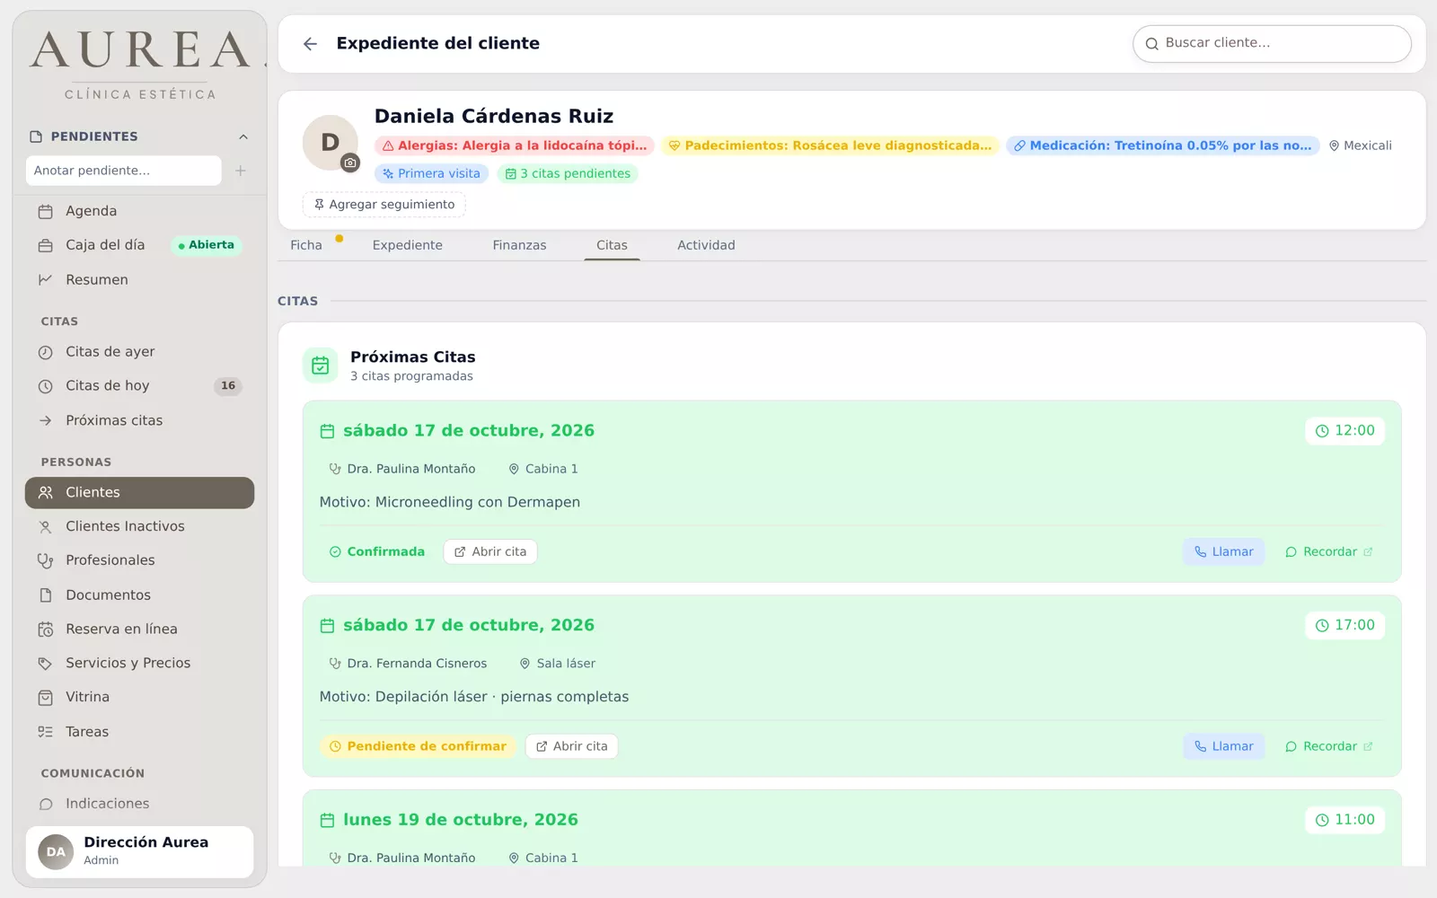Image resolution: width=1437 pixels, height=898 pixels.
Task: Click the Padecimientos Rosácea tag
Action: (x=830, y=145)
